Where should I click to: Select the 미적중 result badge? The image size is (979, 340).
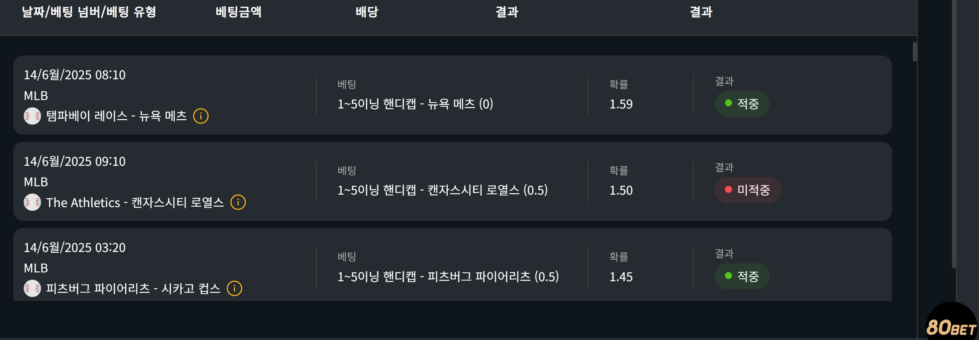748,190
